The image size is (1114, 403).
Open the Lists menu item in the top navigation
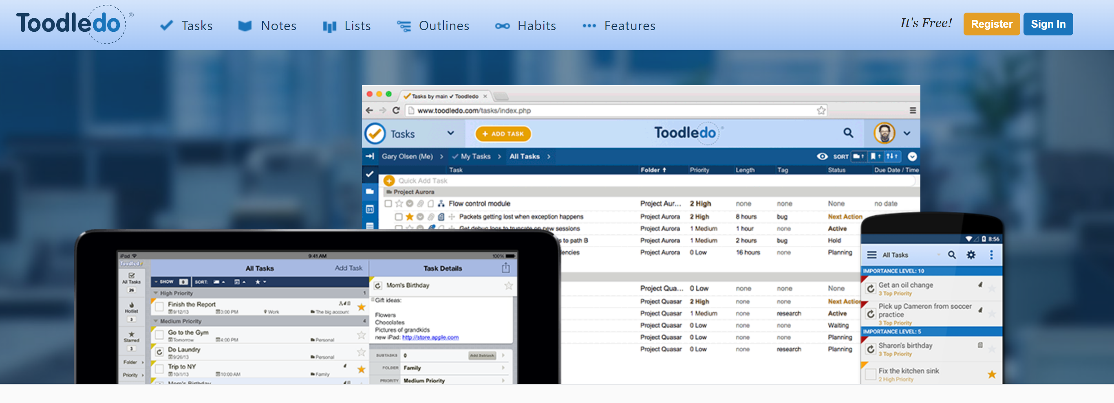pyautogui.click(x=347, y=26)
